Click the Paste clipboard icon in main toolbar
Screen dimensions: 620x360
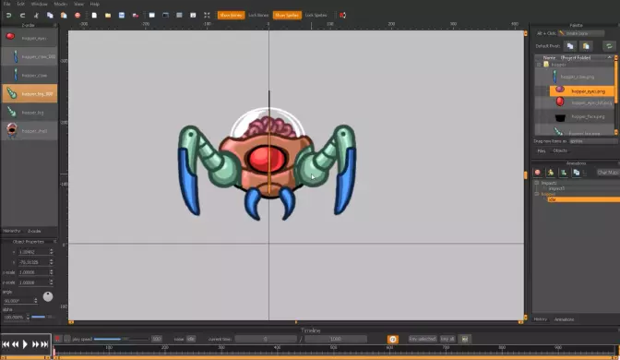[64, 15]
